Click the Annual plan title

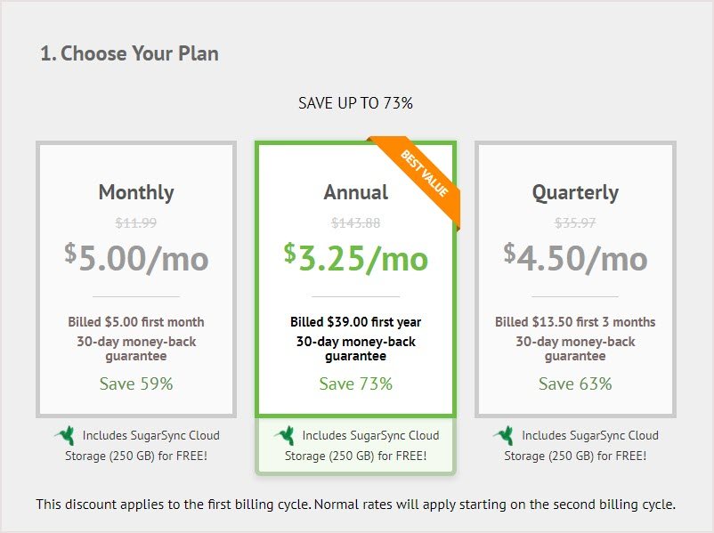pos(355,192)
